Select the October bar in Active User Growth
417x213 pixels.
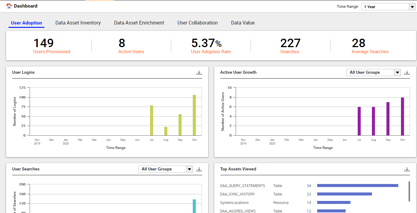click(402, 116)
